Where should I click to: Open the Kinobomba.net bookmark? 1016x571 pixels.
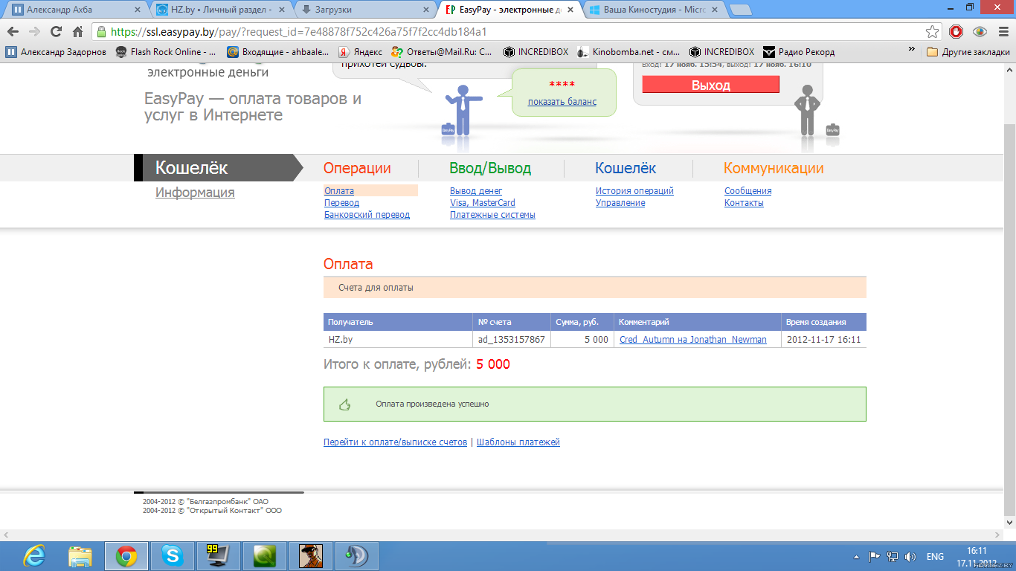[629, 52]
